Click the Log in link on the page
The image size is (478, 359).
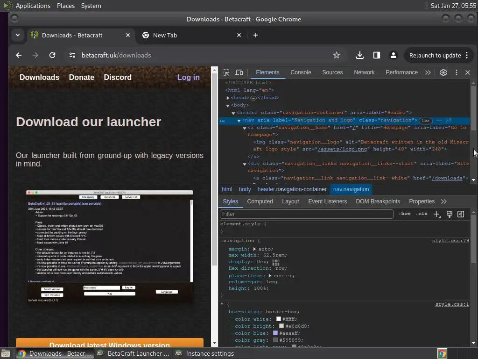click(189, 78)
